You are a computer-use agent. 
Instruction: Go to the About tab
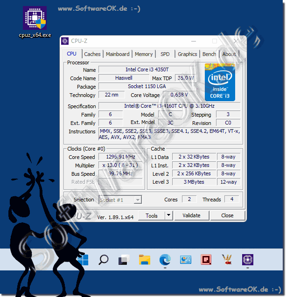[x=229, y=54]
